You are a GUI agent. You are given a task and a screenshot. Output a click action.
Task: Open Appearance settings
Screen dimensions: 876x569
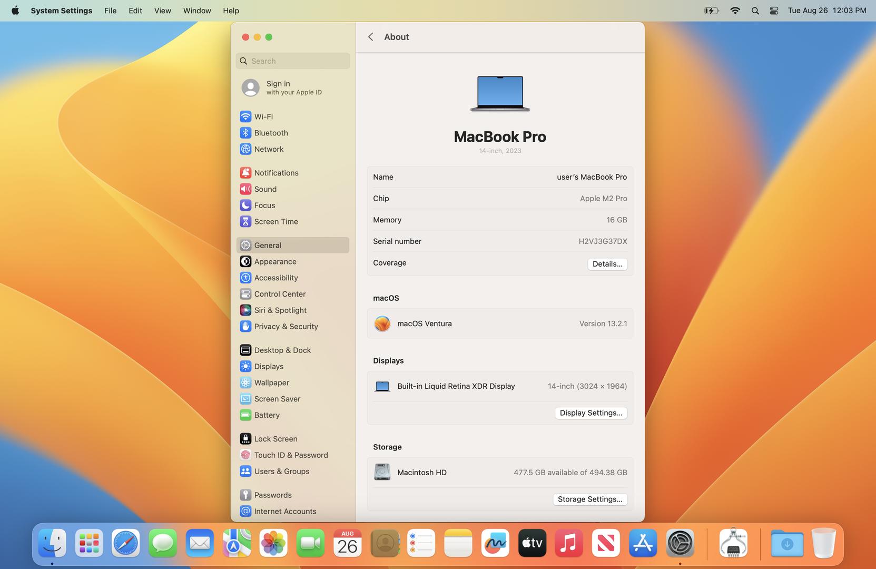click(x=292, y=261)
